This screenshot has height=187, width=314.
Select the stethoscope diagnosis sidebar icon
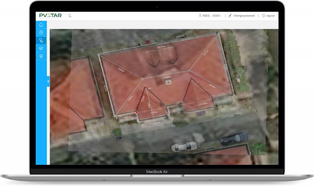point(41,40)
